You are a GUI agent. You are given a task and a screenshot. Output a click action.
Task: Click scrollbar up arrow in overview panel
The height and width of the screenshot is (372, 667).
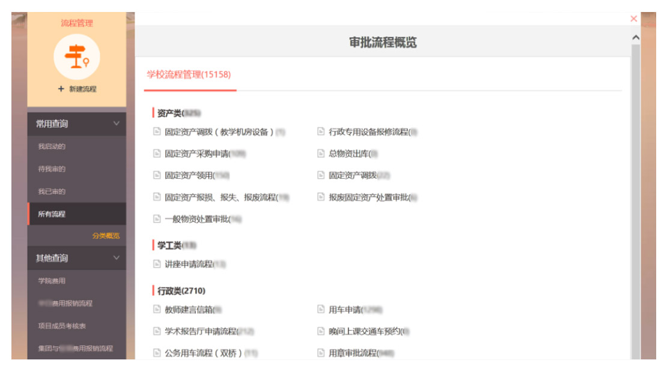coord(636,38)
